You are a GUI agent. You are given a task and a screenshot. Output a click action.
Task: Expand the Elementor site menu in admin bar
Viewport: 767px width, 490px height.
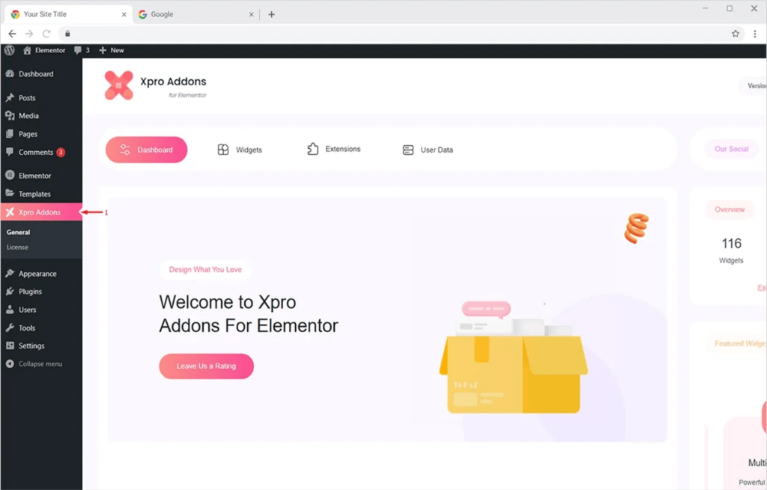[x=44, y=50]
